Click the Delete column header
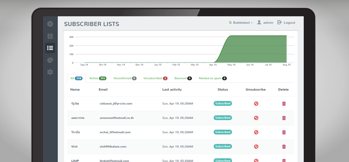The image size is (349, 162). [283, 89]
